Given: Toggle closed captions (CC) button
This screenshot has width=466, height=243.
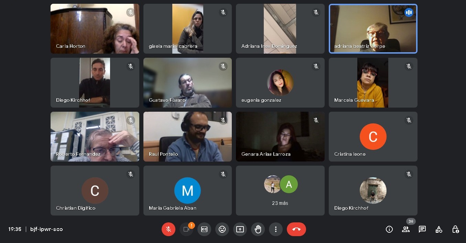Looking at the screenshot, I should (204, 229).
